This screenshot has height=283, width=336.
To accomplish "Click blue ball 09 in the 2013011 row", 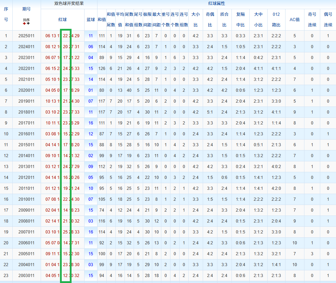I will pyautogui.click(x=91, y=167).
